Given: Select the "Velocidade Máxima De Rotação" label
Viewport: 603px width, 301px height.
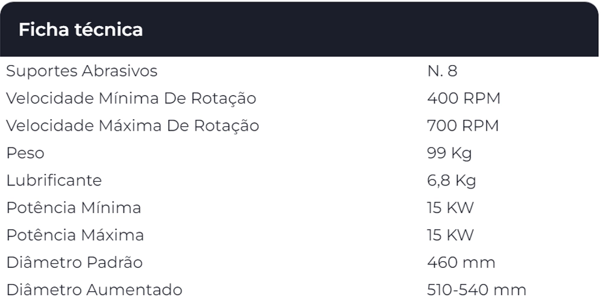Looking at the screenshot, I should [132, 126].
